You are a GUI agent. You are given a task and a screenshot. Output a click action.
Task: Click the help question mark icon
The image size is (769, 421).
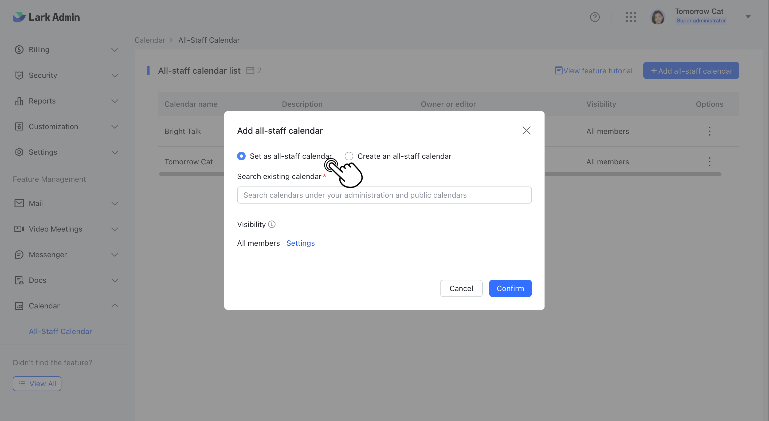pyautogui.click(x=595, y=17)
